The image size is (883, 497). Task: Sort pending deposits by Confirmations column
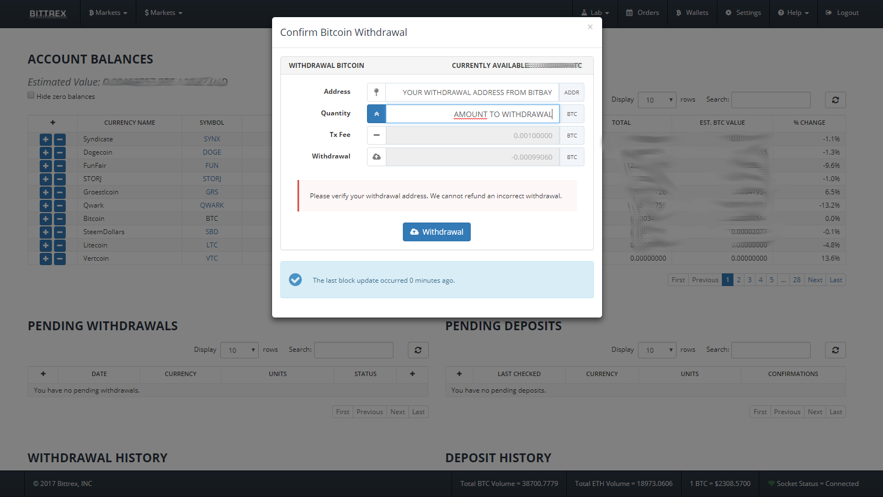coord(793,374)
